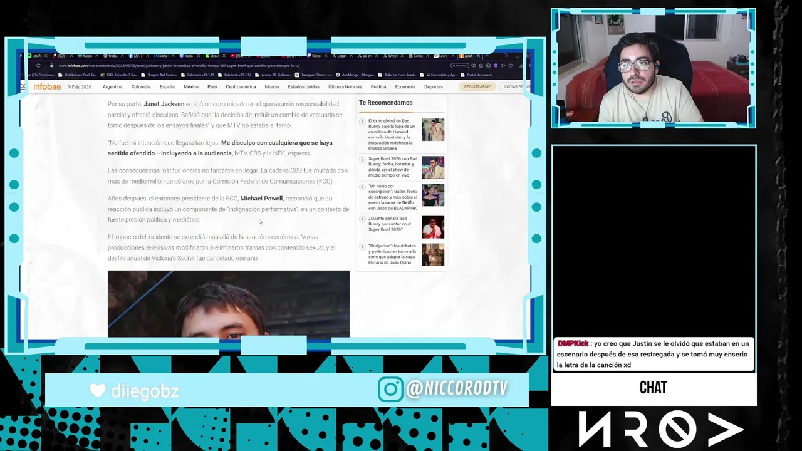Image resolution: width=802 pixels, height=451 pixels.
Task: Click the streamer webcam feed
Action: (654, 68)
